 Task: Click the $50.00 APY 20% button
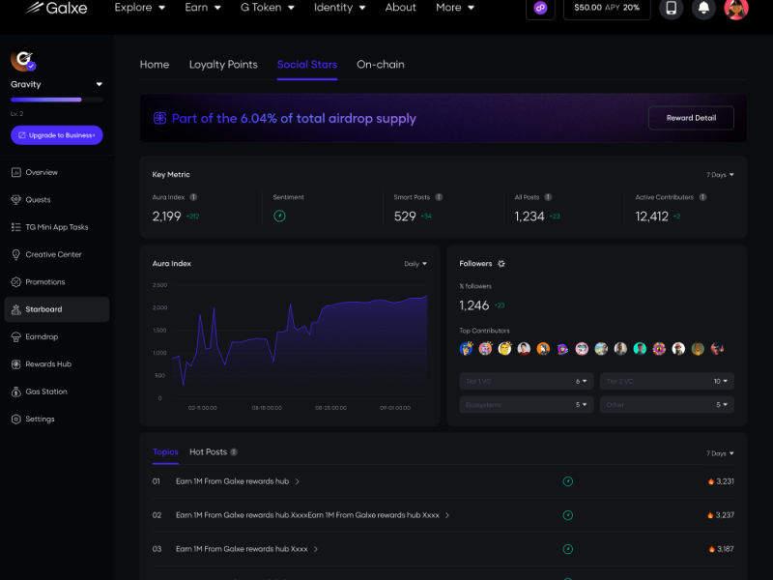click(607, 8)
